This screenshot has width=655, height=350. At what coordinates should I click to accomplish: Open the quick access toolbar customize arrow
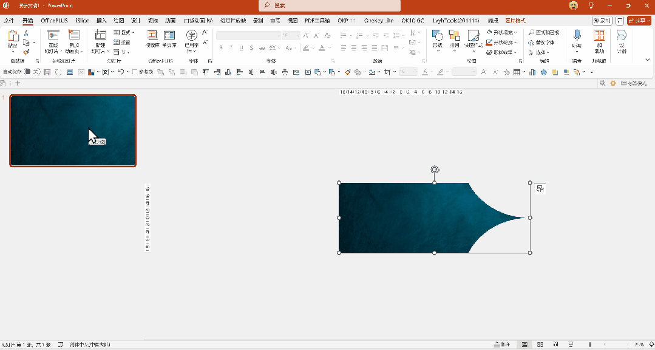point(592,72)
